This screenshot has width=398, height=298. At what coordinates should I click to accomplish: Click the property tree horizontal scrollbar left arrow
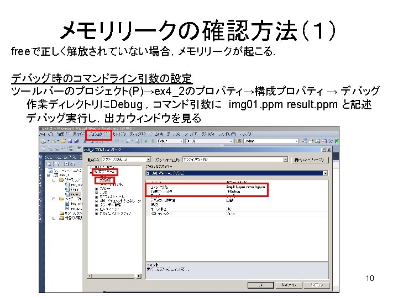tap(90, 276)
